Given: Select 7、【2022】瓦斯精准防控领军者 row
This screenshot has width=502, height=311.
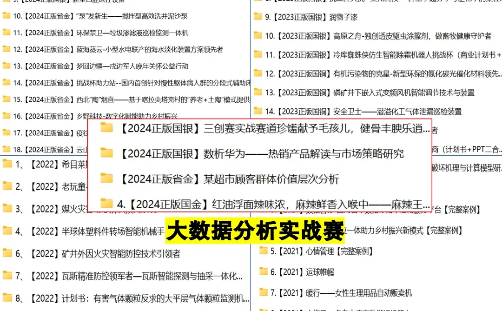Looking at the screenshot, I should (x=129, y=276).
